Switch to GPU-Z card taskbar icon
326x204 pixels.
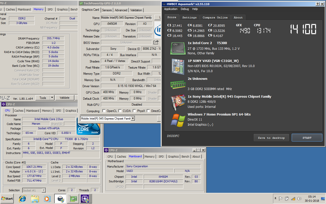coord(73,199)
